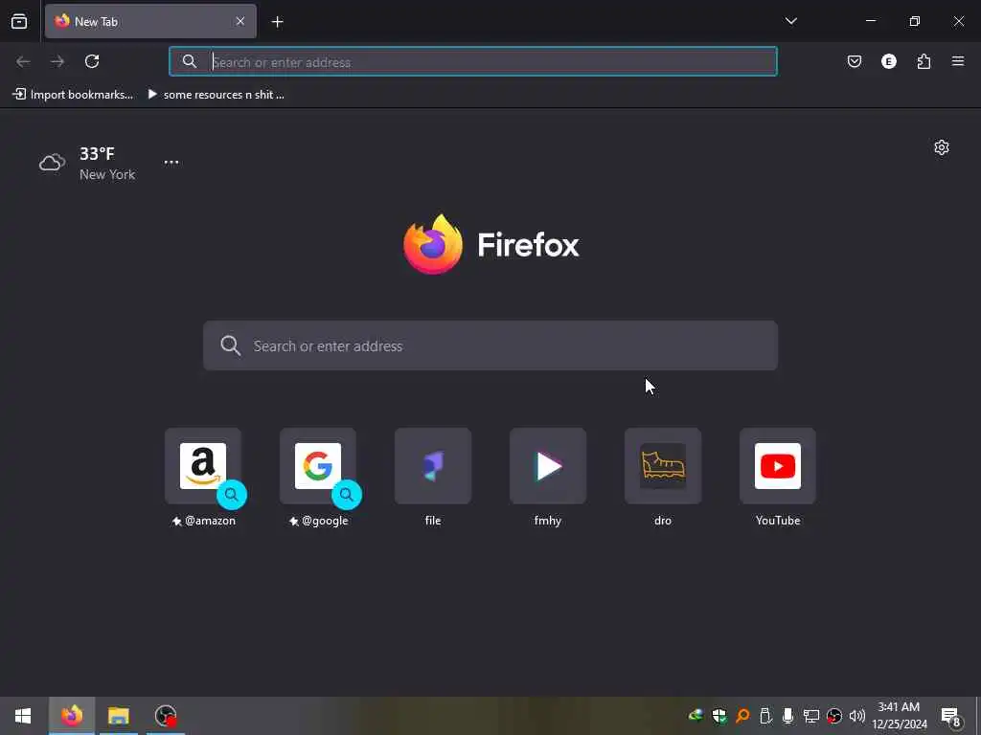Image resolution: width=981 pixels, height=735 pixels.
Task: Click the colorful first system tray icon
Action: [696, 715]
